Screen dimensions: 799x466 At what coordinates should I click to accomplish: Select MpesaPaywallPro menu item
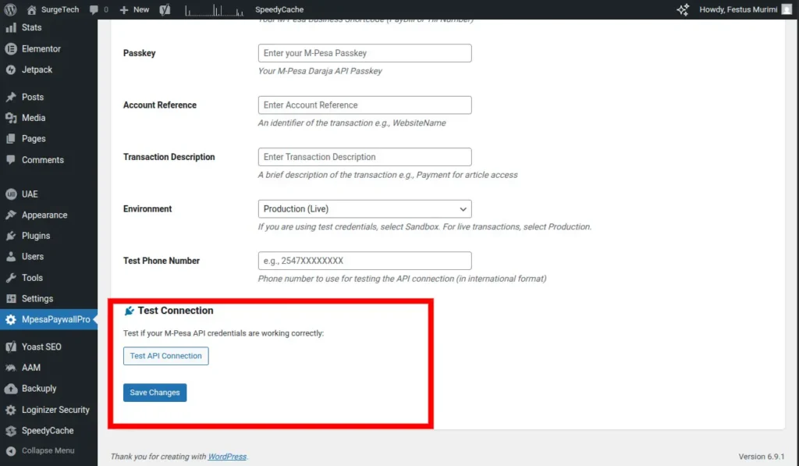click(55, 319)
